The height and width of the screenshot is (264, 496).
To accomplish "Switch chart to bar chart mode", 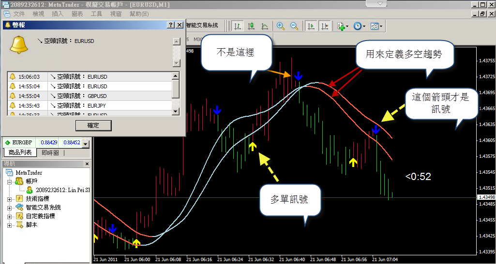I will pyautogui.click(x=237, y=26).
